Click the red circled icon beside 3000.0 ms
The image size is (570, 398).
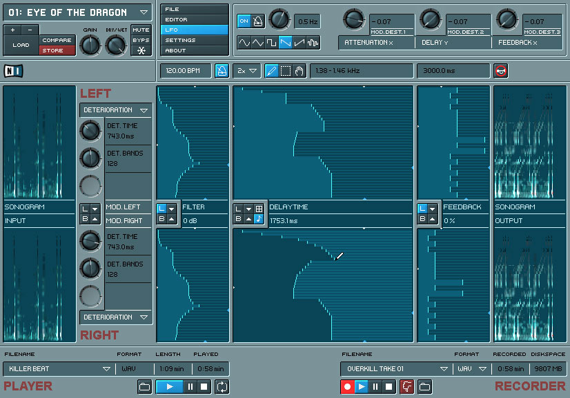pyautogui.click(x=500, y=71)
